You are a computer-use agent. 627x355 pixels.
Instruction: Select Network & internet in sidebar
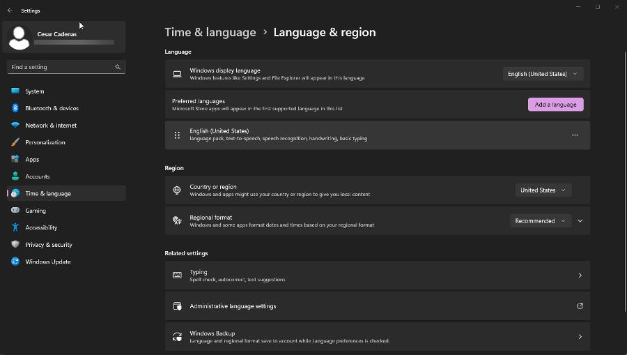[x=51, y=126]
